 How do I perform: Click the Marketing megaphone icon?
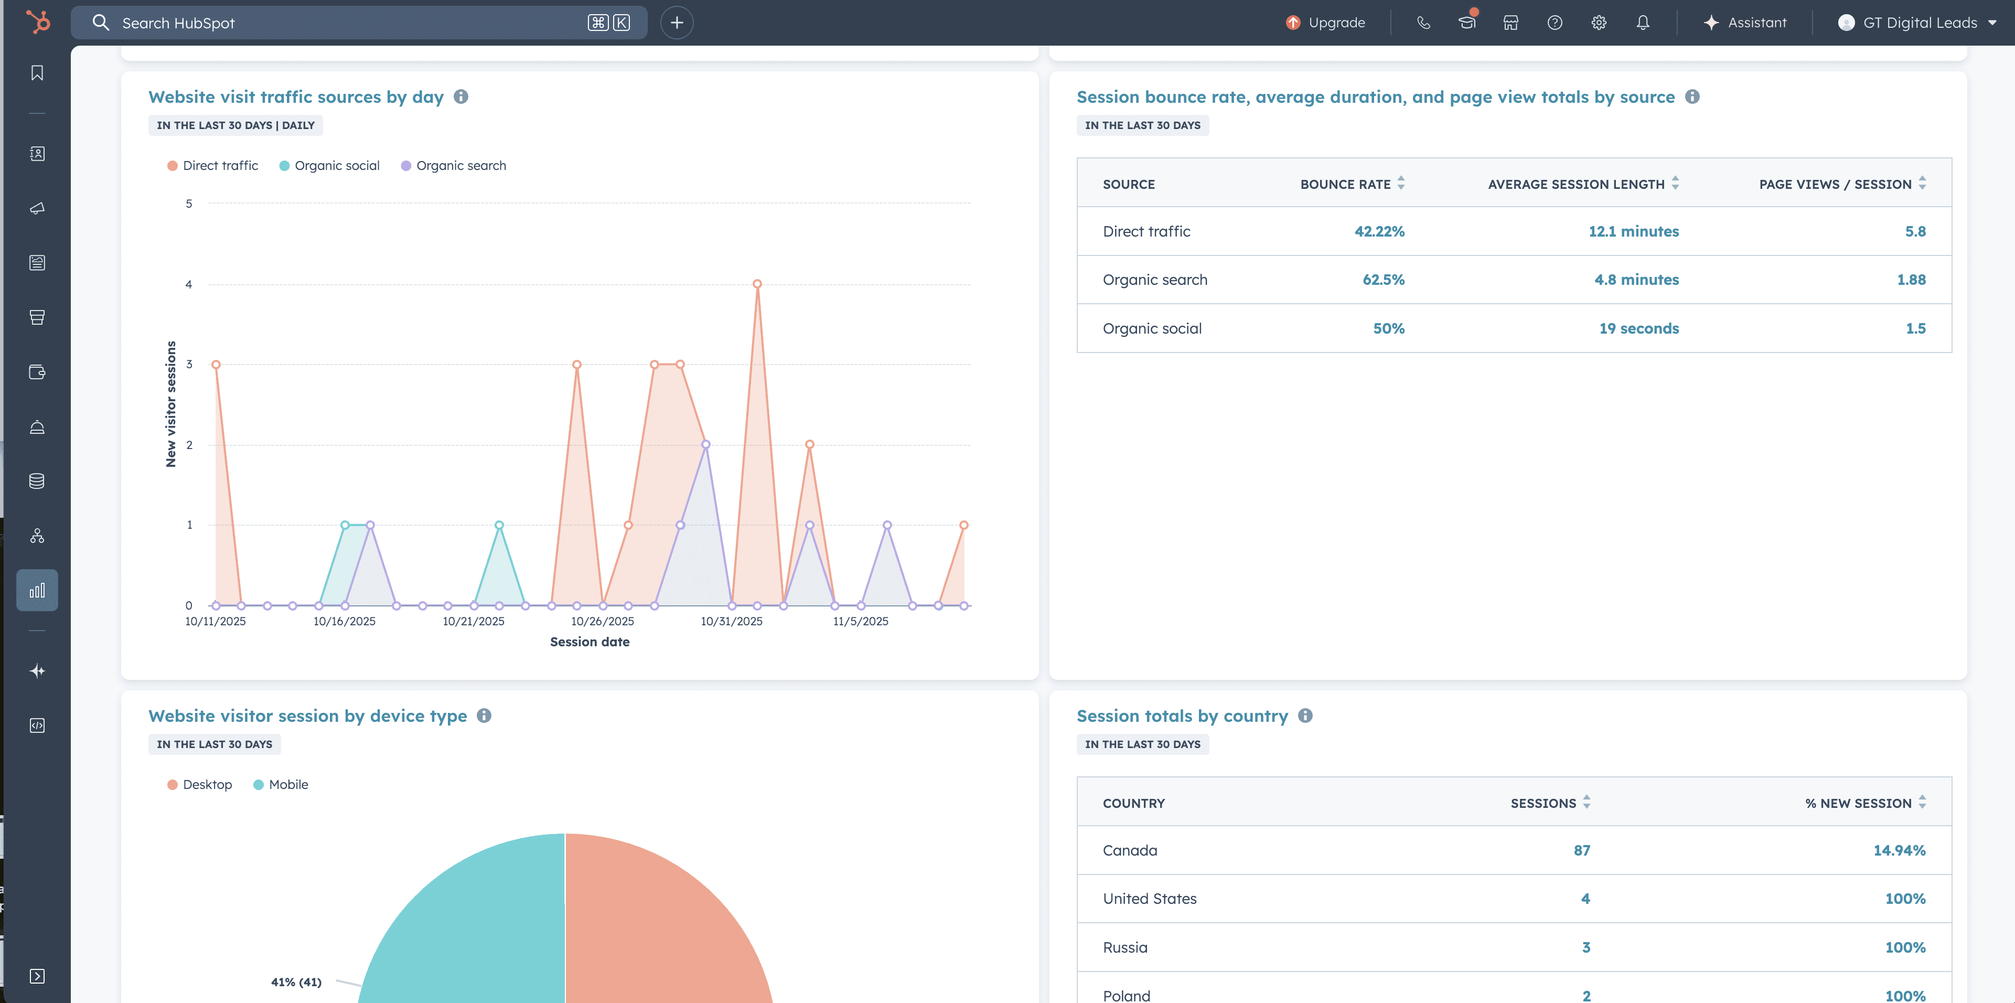[37, 208]
